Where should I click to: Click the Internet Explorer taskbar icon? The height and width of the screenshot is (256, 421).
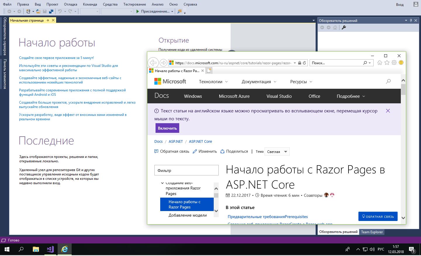[64, 249]
